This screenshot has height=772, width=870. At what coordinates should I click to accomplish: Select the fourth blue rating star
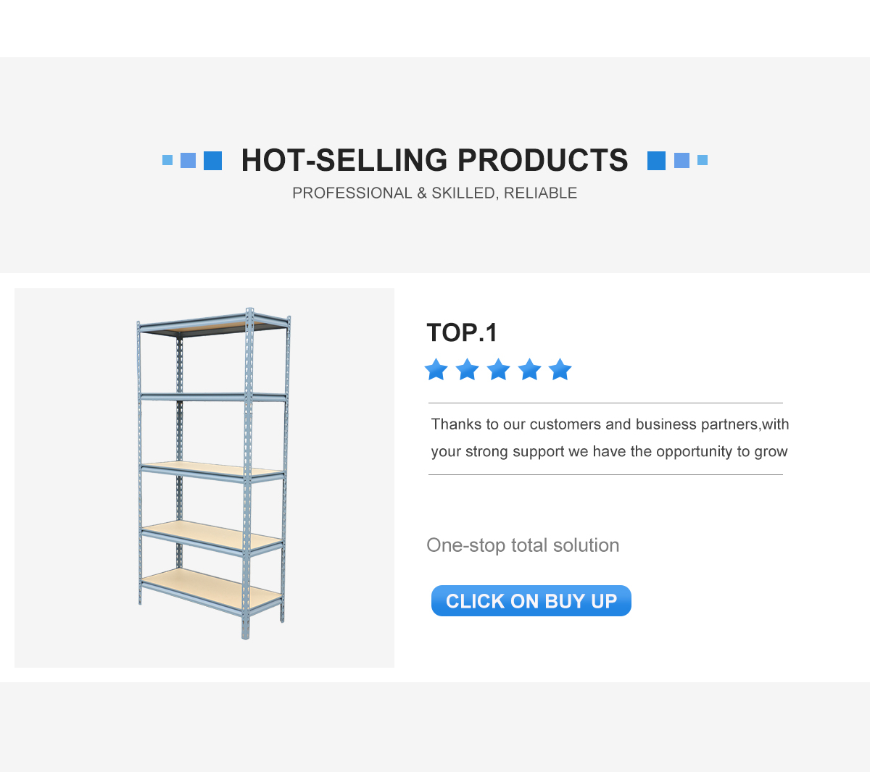(529, 369)
